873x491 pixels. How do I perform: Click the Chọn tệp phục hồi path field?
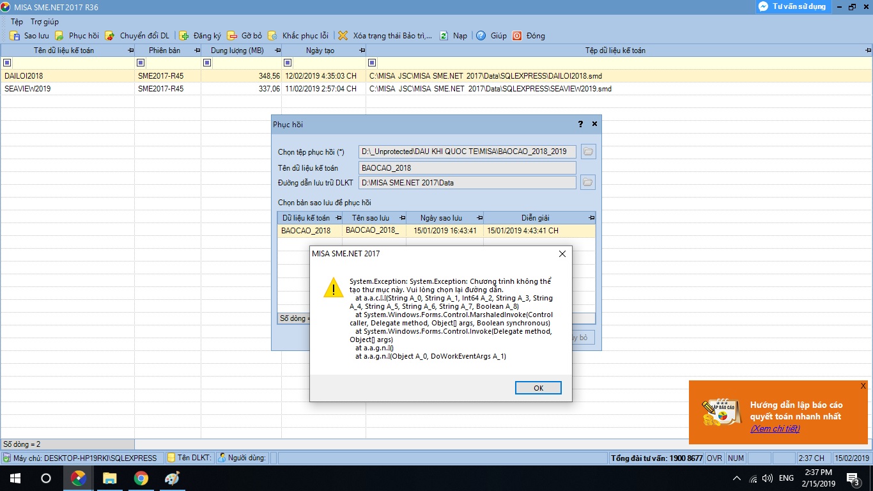coord(467,152)
